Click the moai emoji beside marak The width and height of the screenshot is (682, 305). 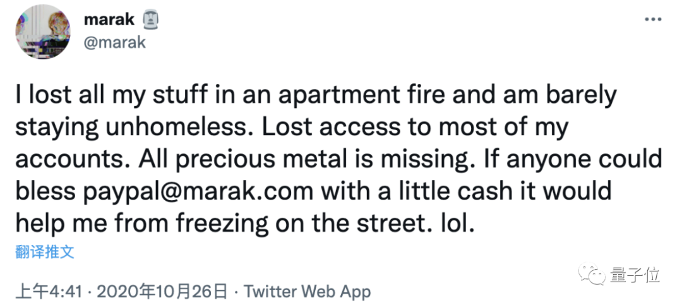pyautogui.click(x=150, y=19)
